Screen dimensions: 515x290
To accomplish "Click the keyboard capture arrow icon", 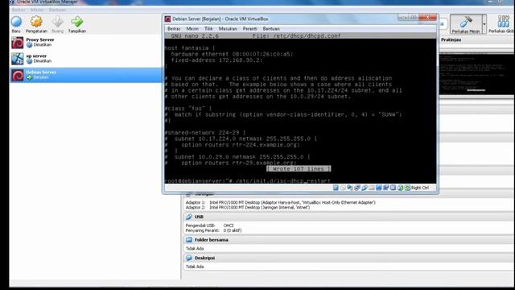I will point(408,188).
